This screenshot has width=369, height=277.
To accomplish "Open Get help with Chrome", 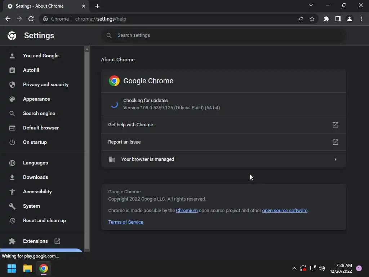I will [x=223, y=124].
